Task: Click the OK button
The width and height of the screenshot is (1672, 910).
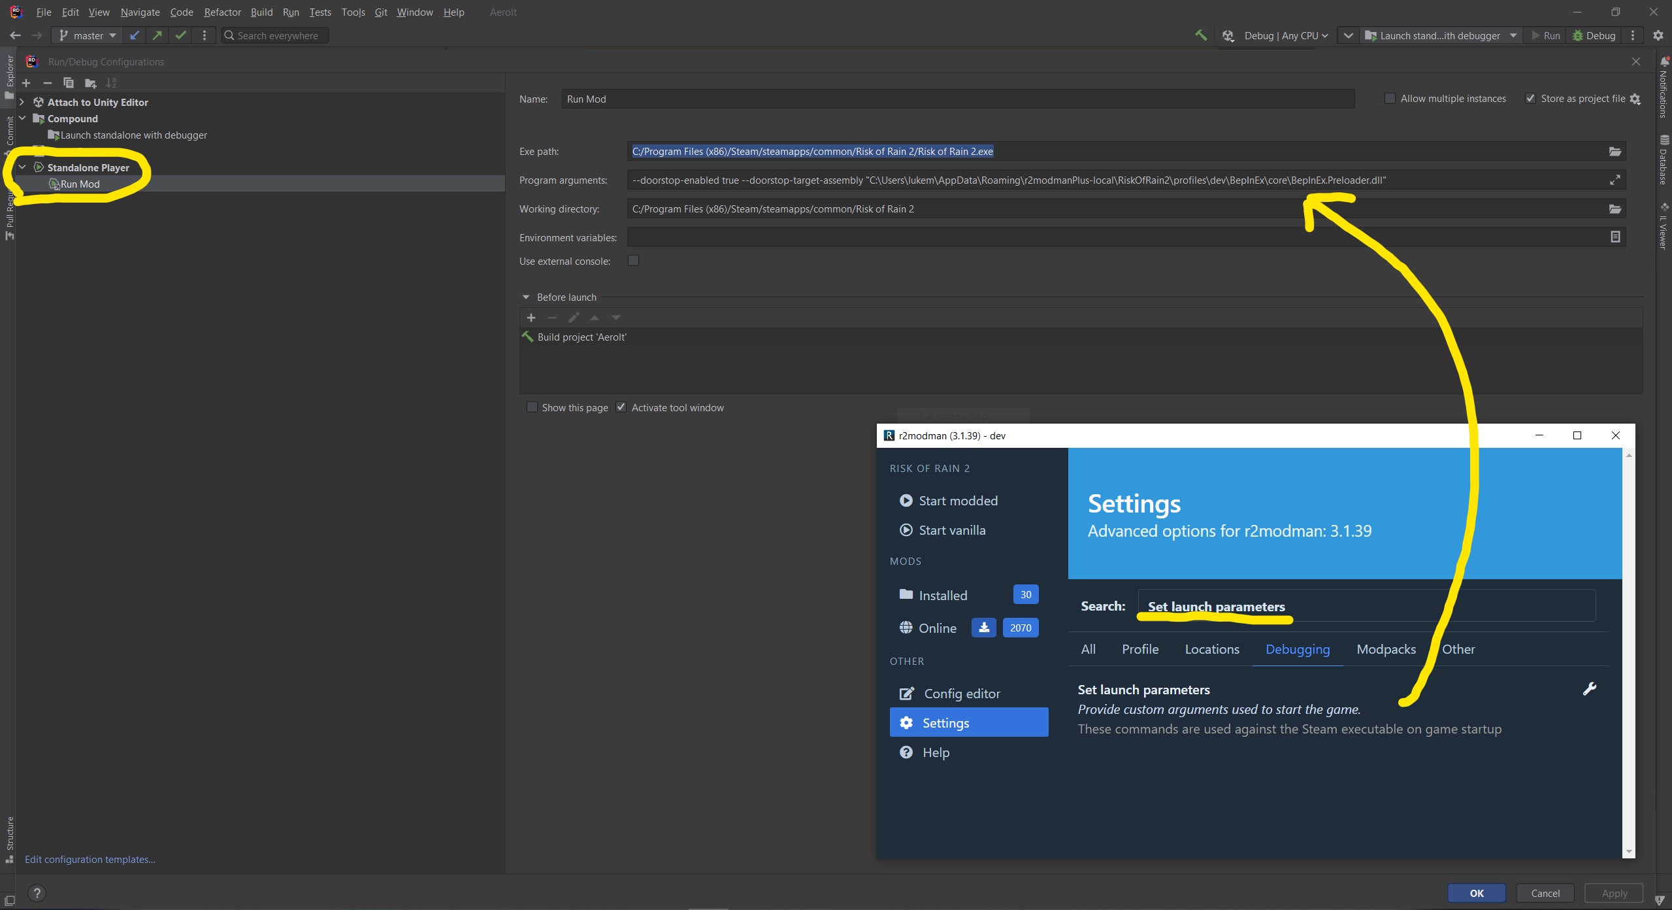Action: [x=1476, y=893]
